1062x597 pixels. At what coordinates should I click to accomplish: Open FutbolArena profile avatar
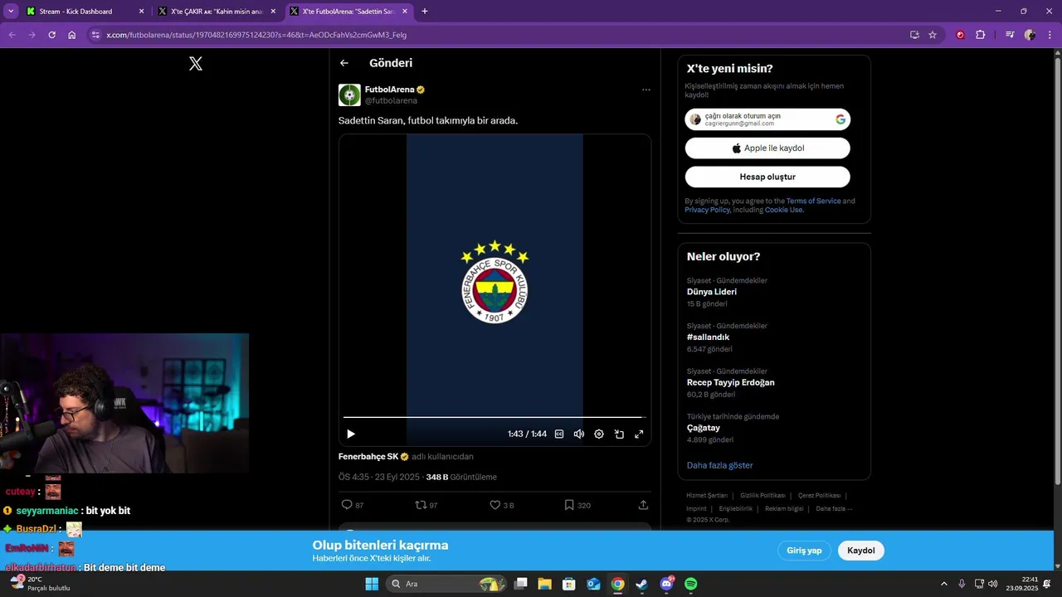[349, 95]
